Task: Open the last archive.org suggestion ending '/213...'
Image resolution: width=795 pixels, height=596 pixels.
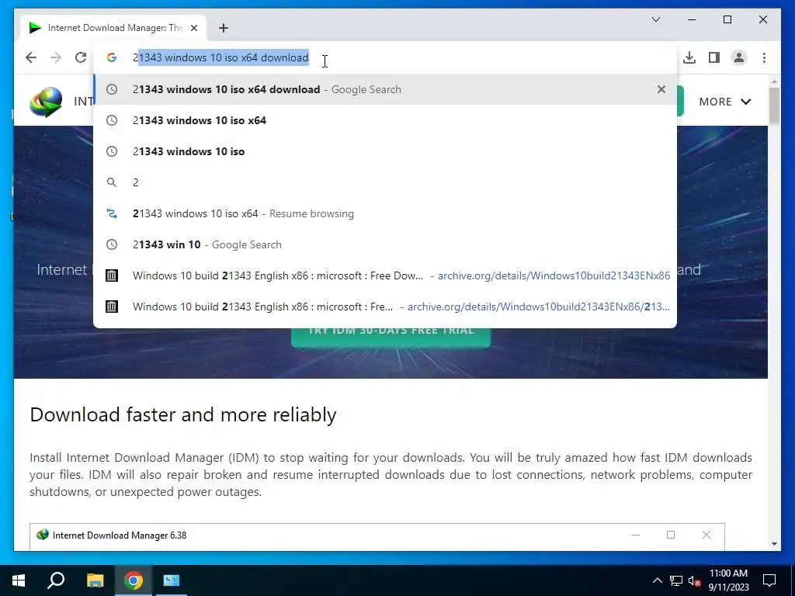Action: 385,307
